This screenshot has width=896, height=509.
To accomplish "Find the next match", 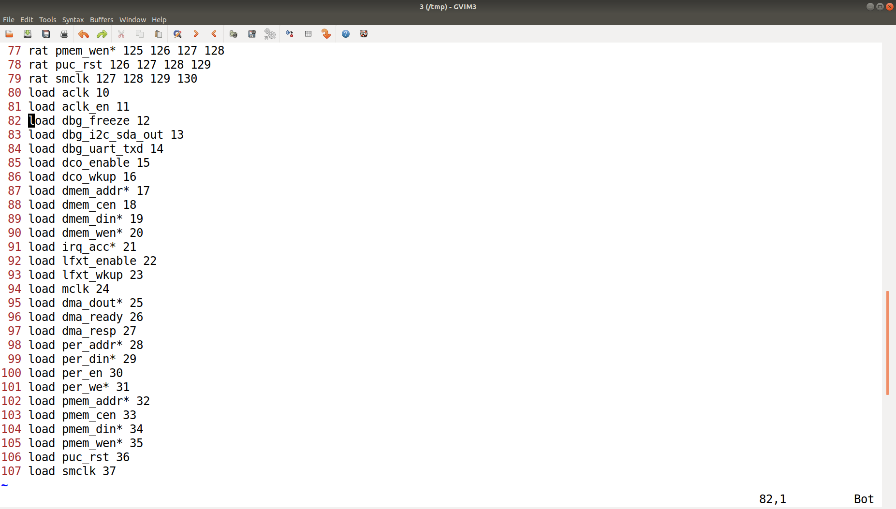I will [x=195, y=34].
